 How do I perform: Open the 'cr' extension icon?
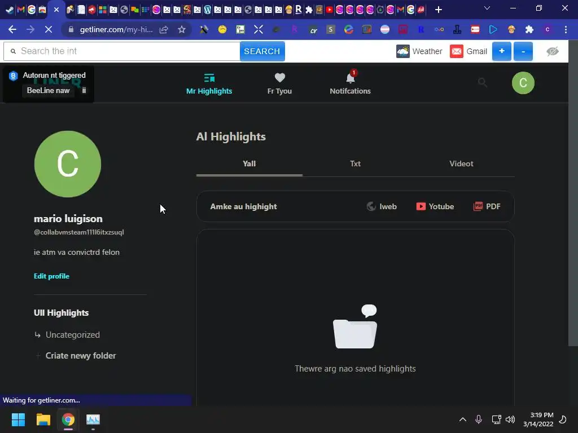coord(313,30)
